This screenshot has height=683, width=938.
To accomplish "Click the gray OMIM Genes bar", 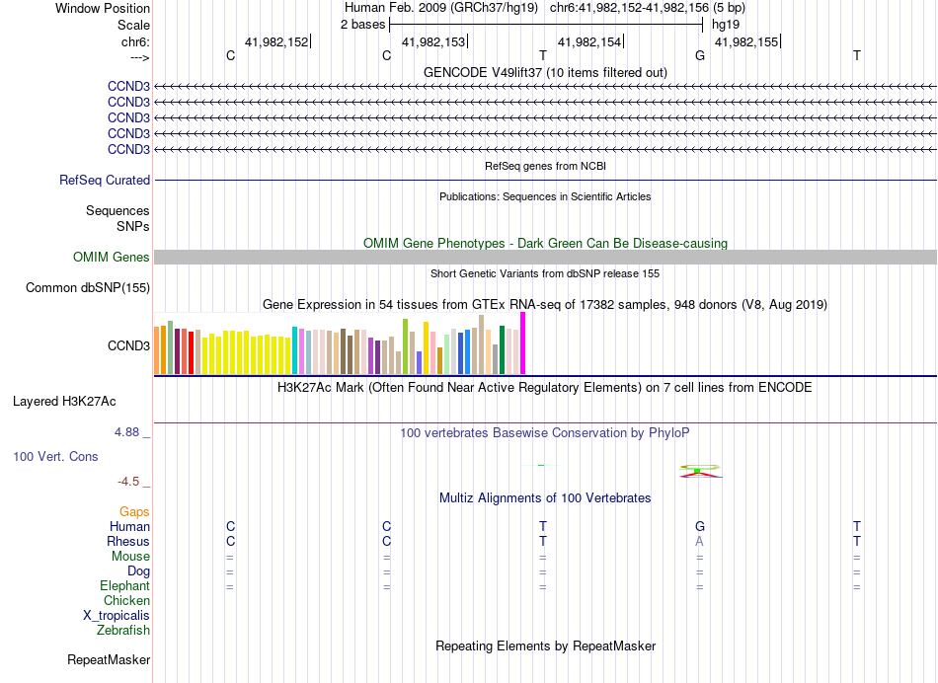I will point(545,258).
